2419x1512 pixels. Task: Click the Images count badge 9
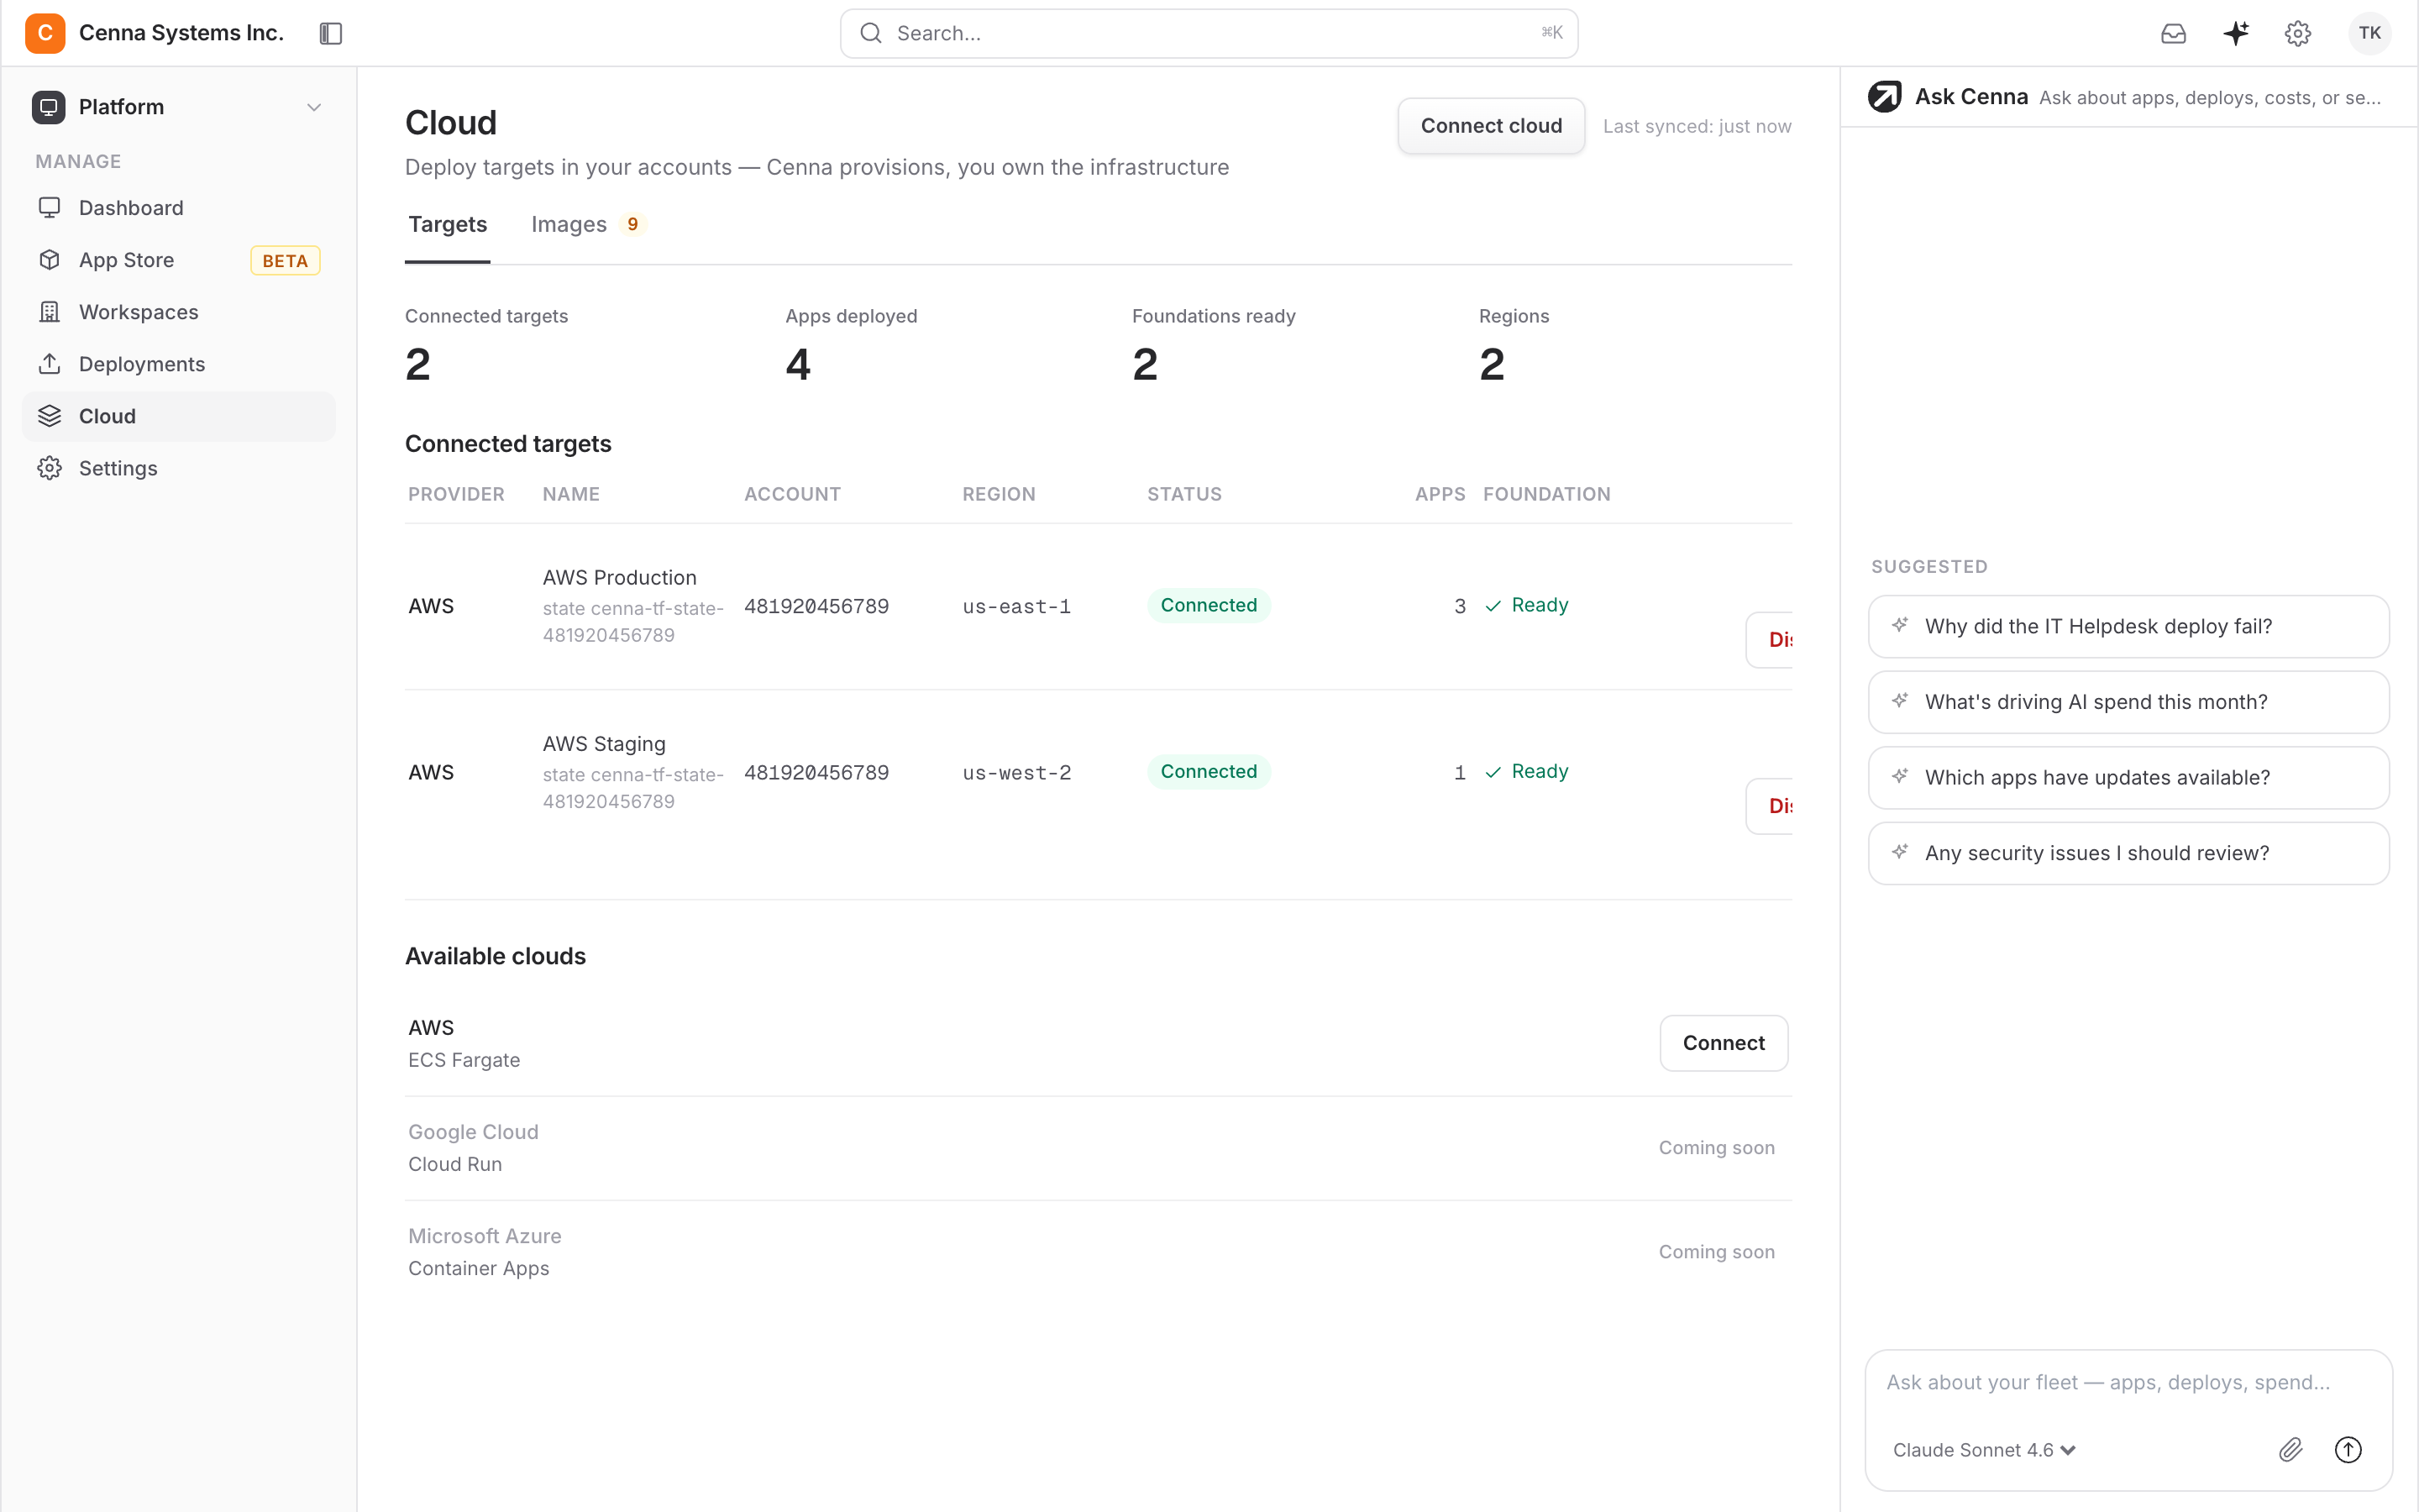pos(632,225)
